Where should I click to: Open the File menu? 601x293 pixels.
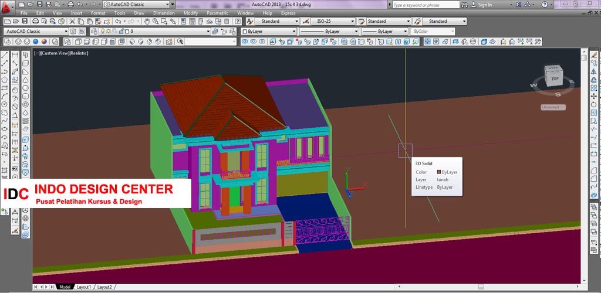(24, 13)
